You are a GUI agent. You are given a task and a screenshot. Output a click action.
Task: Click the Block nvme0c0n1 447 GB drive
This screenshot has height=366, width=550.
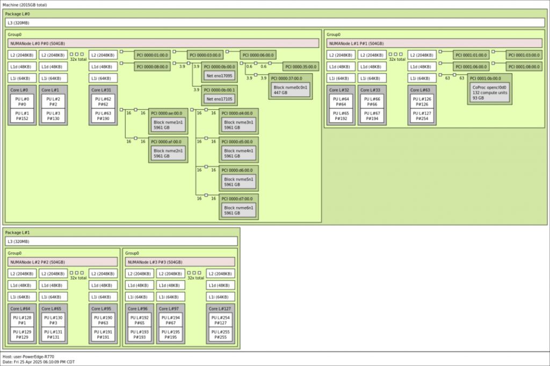(x=290, y=88)
